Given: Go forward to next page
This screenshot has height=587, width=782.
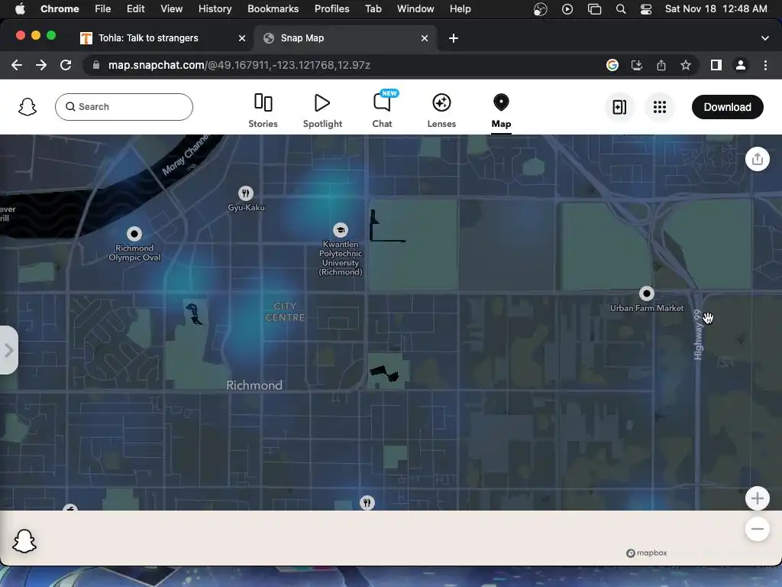Looking at the screenshot, I should (41, 65).
